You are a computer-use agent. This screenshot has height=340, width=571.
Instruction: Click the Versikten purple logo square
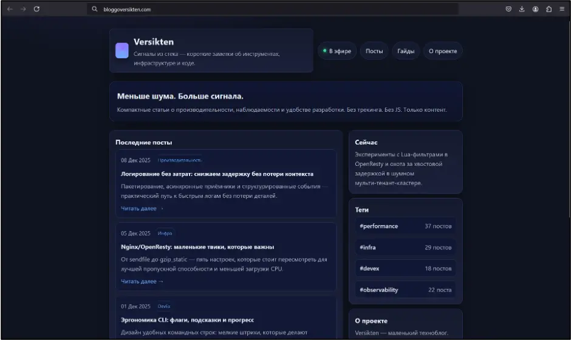click(122, 50)
